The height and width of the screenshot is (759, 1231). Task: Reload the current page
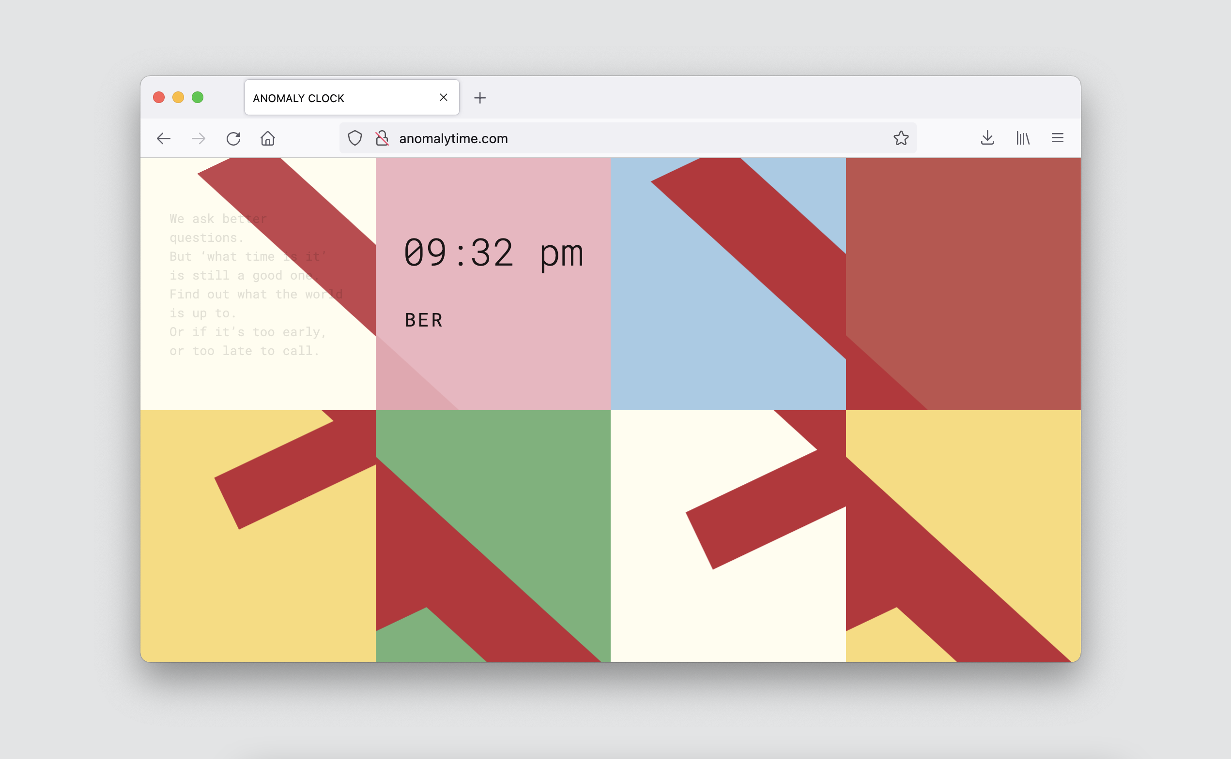[233, 138]
